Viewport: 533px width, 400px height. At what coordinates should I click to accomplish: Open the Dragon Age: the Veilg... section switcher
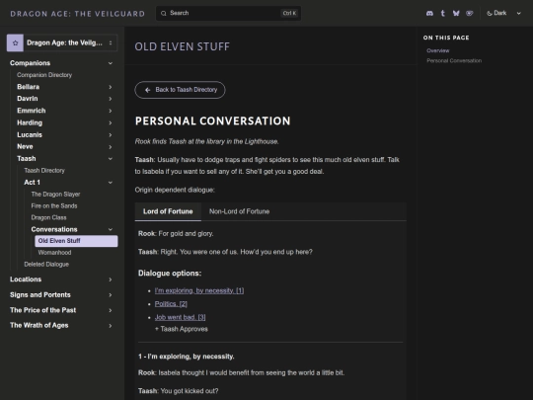[62, 42]
